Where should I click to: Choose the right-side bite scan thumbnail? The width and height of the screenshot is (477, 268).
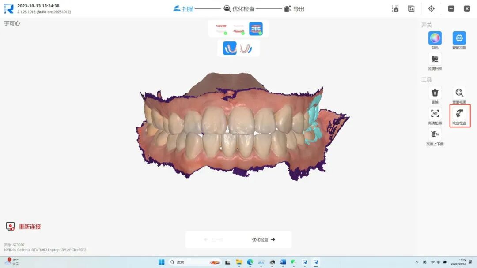pos(247,48)
